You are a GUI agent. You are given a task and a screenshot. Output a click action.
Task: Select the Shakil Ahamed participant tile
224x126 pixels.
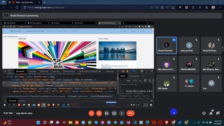point(167,45)
